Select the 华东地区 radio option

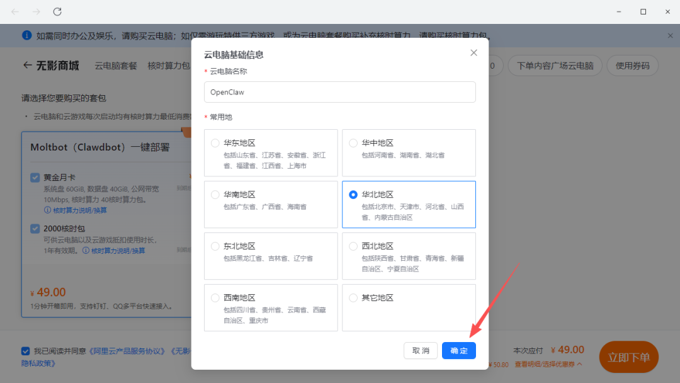pos(215,143)
